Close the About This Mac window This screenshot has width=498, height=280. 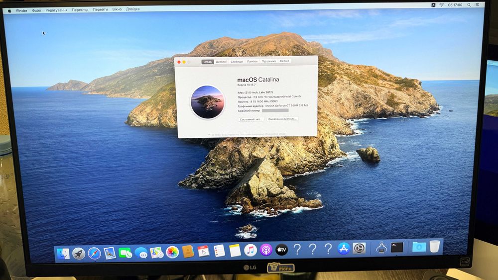(179, 62)
